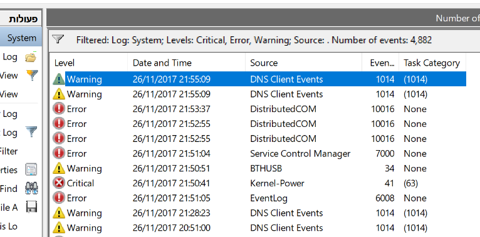Click the error icon on the EventLog row

[58, 198]
